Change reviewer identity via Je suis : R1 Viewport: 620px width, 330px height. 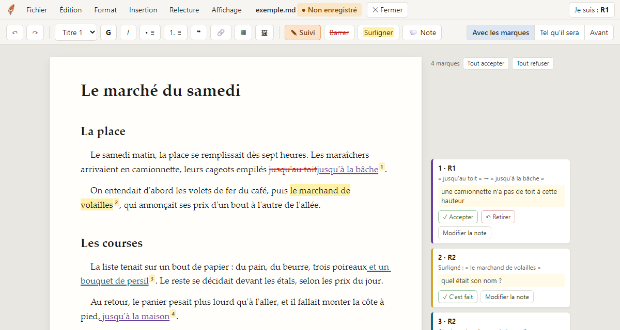[x=592, y=10]
